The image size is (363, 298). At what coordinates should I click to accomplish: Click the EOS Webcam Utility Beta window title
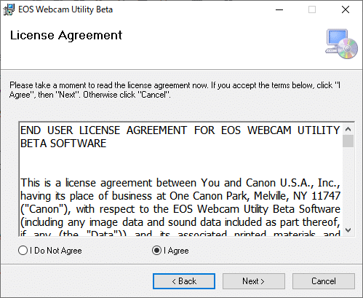tap(65, 9)
